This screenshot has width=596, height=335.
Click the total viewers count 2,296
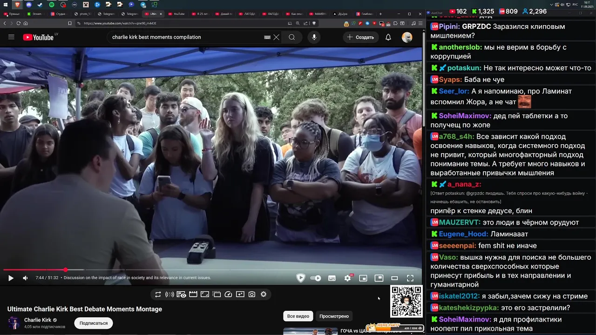pos(534,11)
